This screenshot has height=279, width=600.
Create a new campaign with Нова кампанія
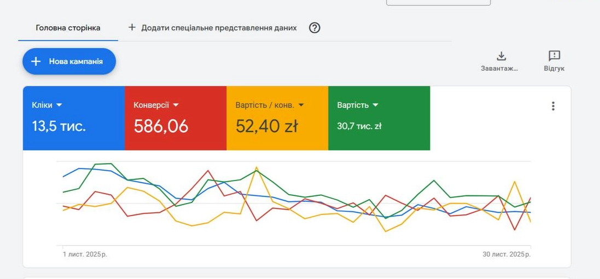click(x=69, y=61)
